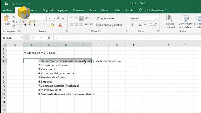
Task: Customize the quick access toolbar
Action: click(x=29, y=3)
